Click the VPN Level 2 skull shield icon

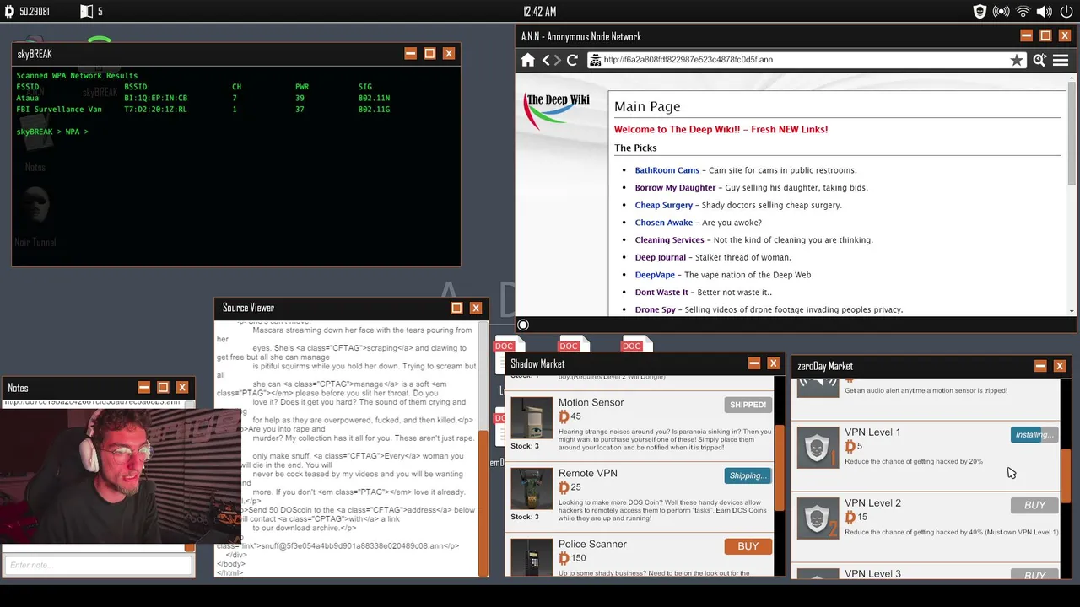[x=818, y=518]
